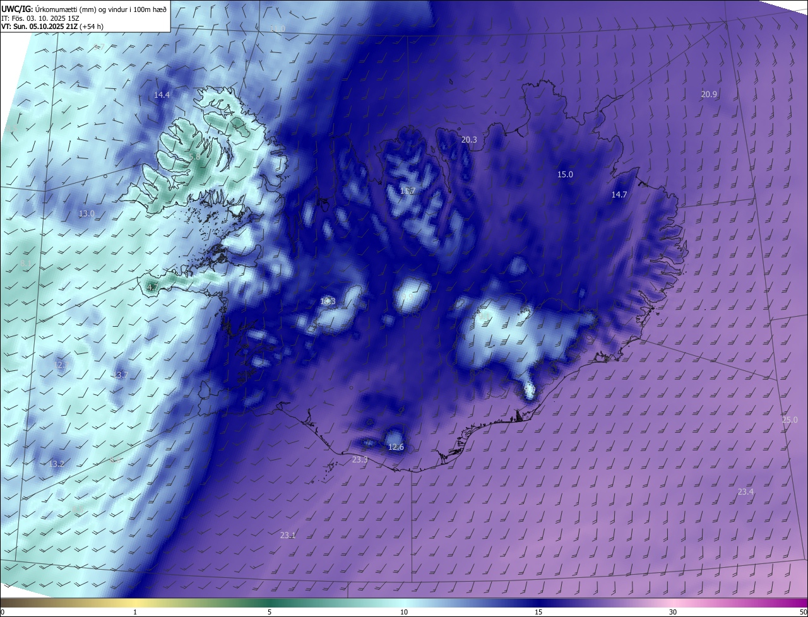This screenshot has width=808, height=617.
Task: Select the 4.7 value label on Snæfellsnes peninsula
Action: pos(152,287)
